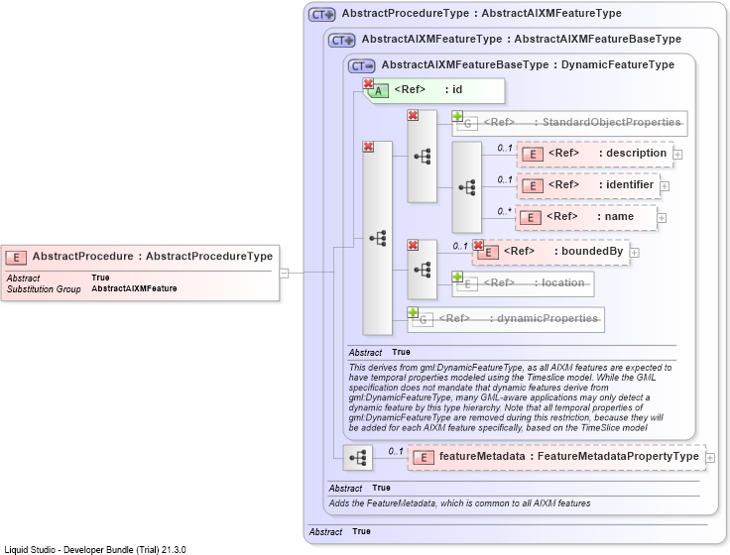This screenshot has height=555, width=730.
Task: Click the CT icon of AbstractAIXMFeatureType
Action: pyautogui.click(x=342, y=41)
